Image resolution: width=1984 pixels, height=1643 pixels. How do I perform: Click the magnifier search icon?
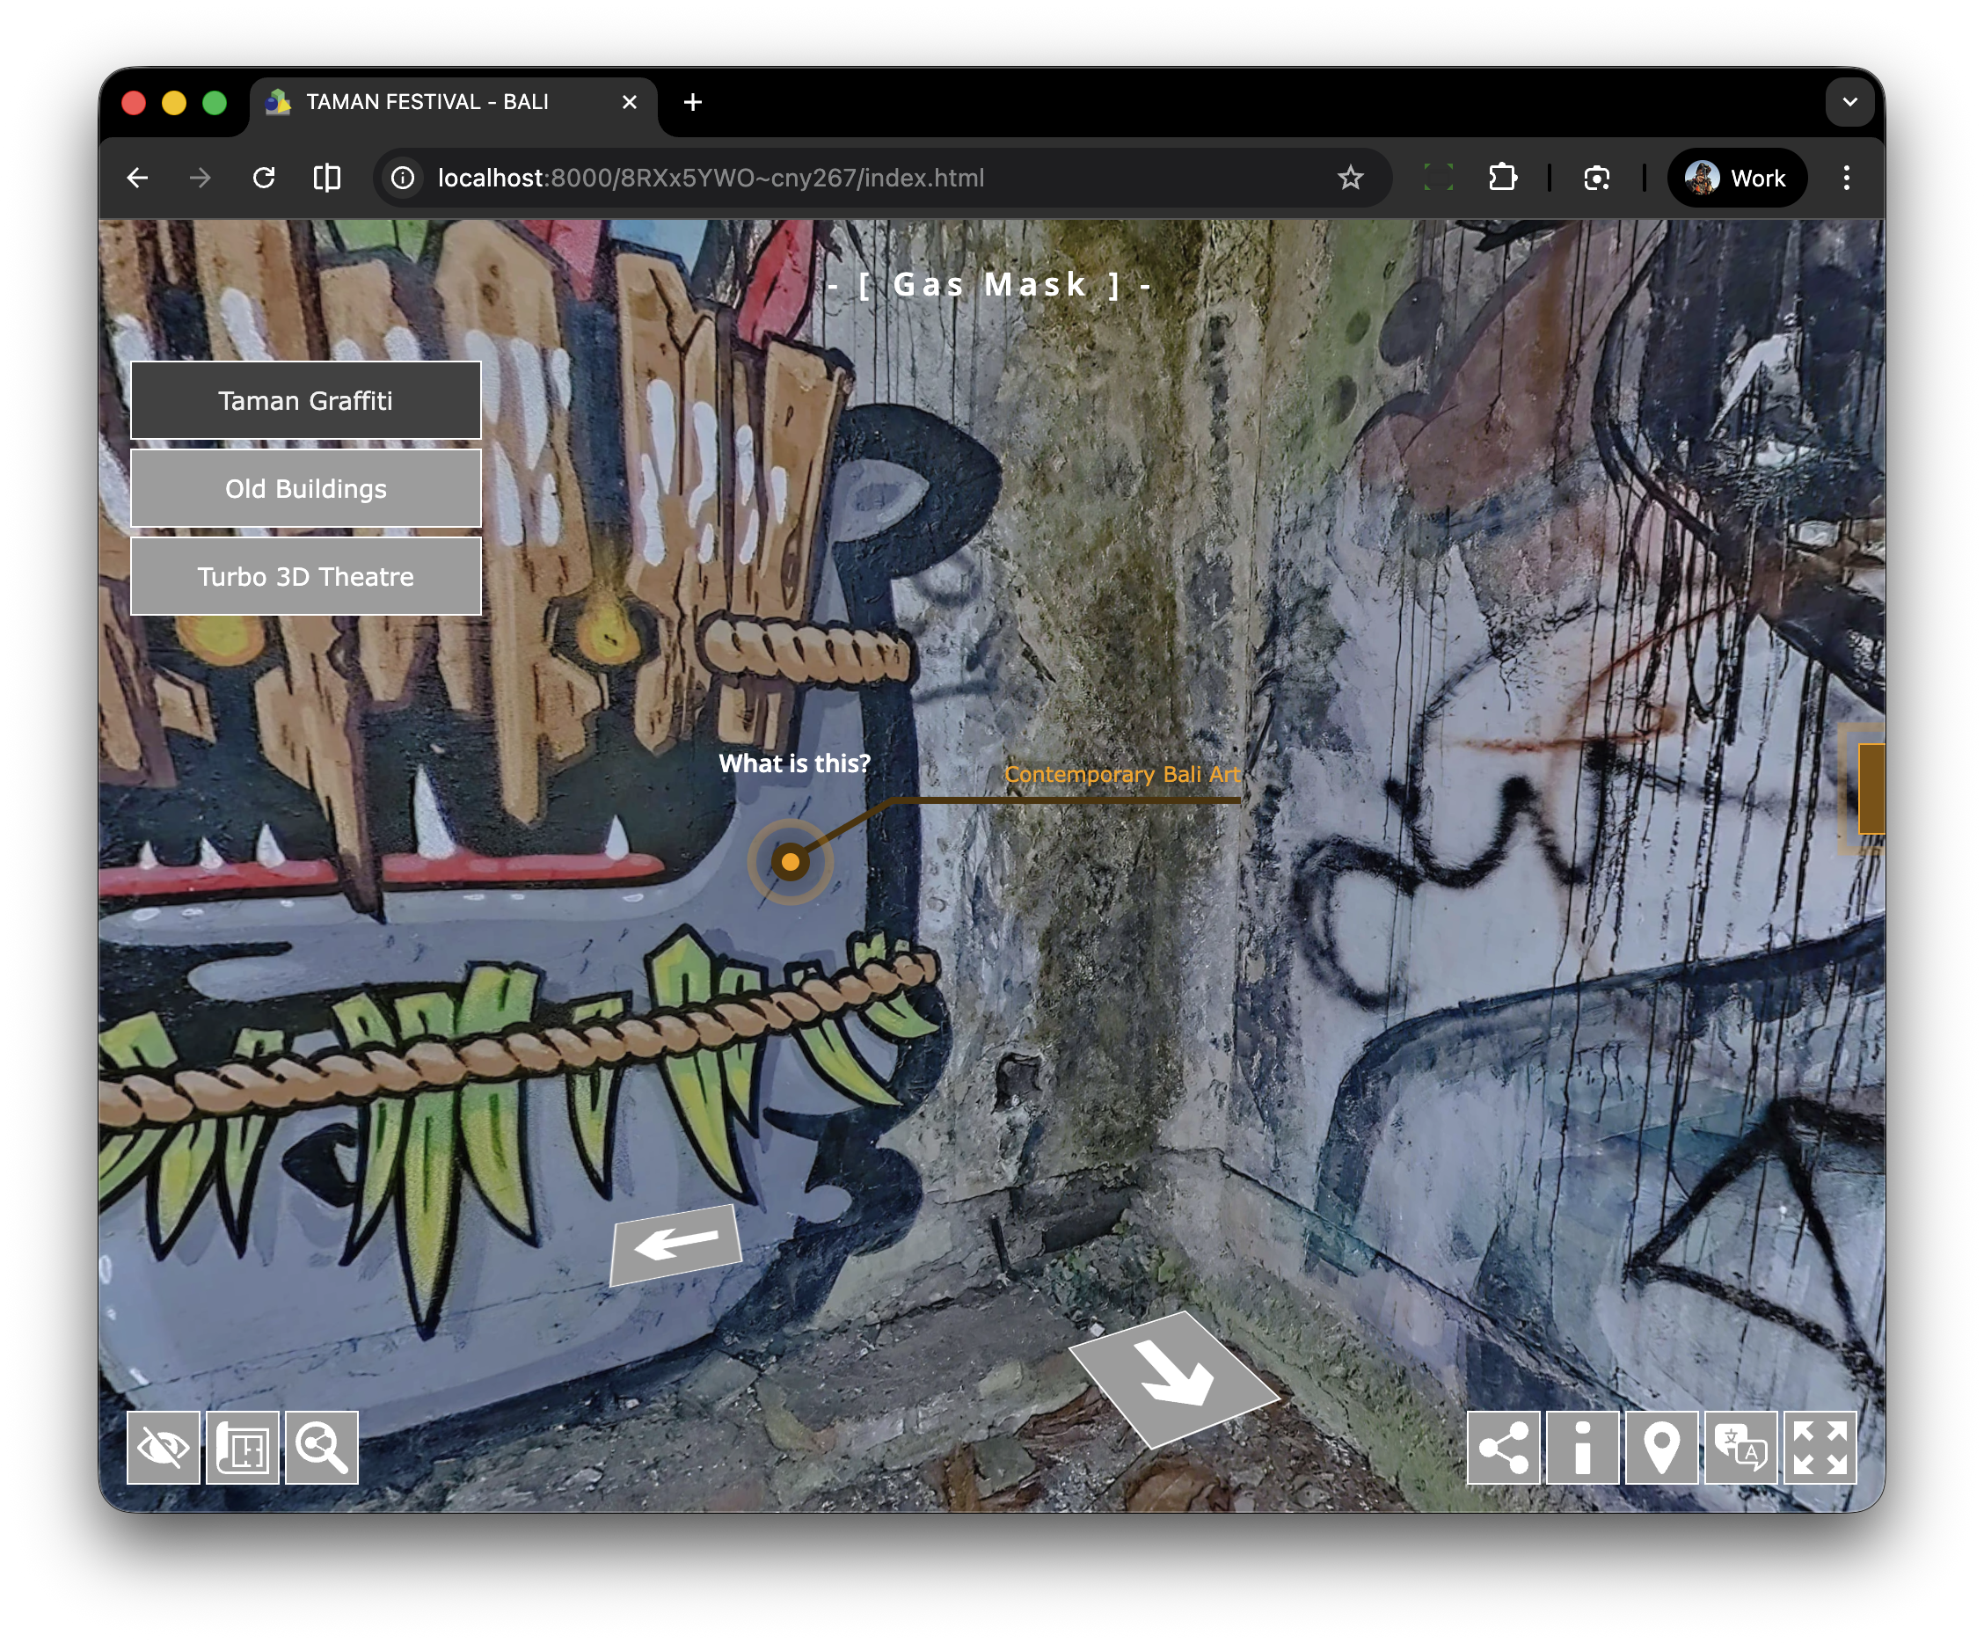322,1448
